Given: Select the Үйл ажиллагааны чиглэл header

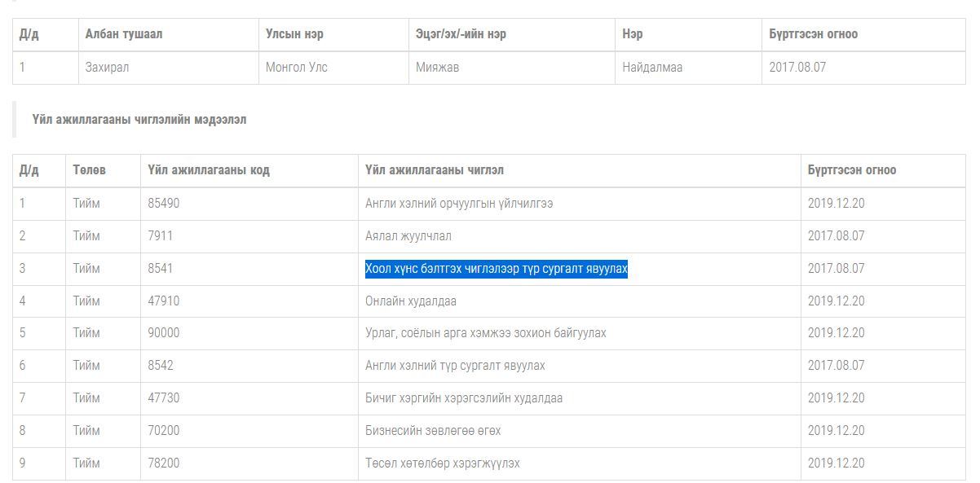Looking at the screenshot, I should pos(435,170).
